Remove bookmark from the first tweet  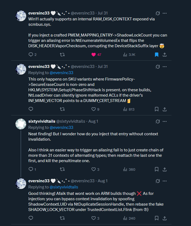coord(157,54)
